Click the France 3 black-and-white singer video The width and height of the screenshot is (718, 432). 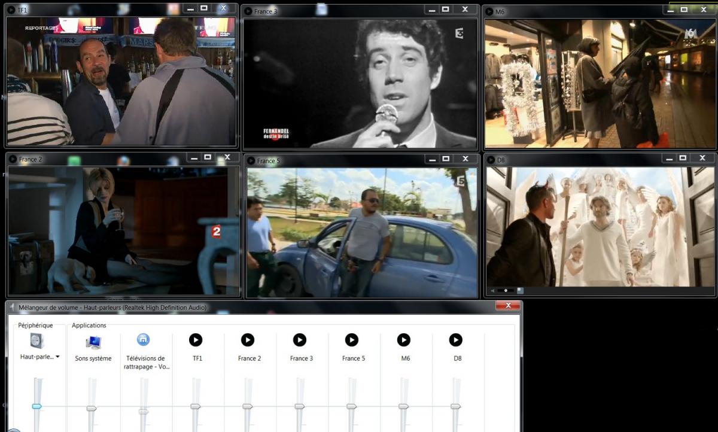point(360,83)
